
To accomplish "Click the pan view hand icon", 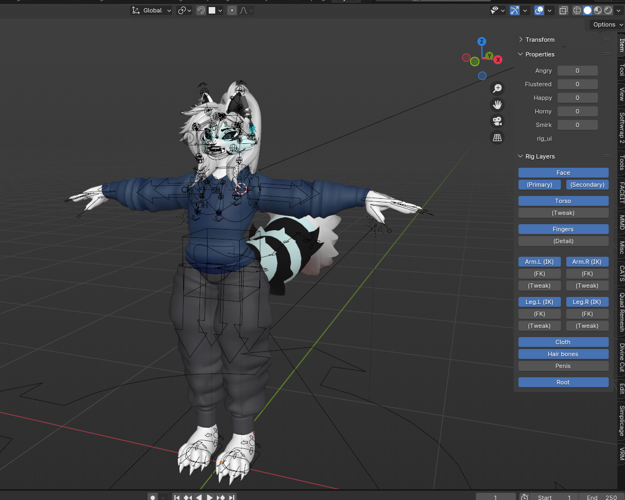I will click(497, 105).
